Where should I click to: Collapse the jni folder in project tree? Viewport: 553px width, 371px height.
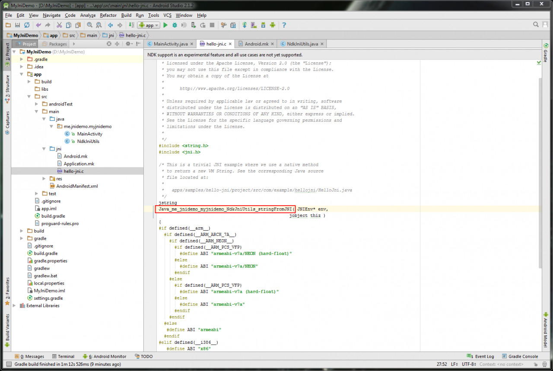click(44, 149)
